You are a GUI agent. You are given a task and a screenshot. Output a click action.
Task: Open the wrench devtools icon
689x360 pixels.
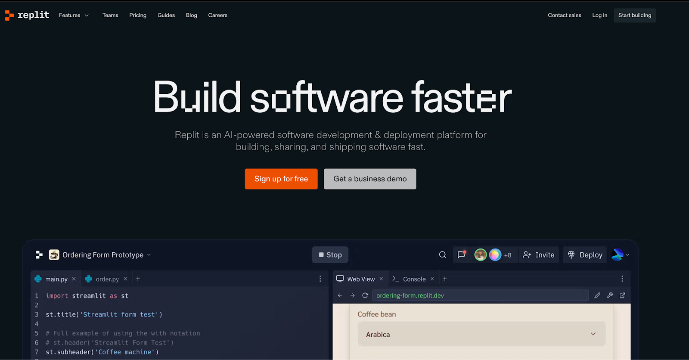point(610,295)
